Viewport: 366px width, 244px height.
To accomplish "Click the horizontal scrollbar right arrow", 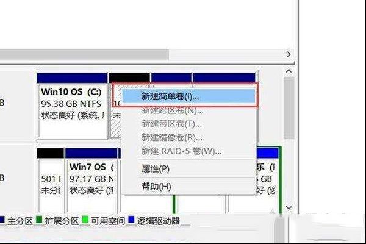I will click(289, 54).
